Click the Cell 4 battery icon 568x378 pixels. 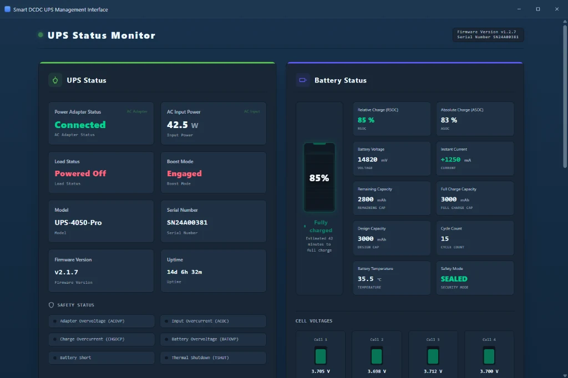489,355
